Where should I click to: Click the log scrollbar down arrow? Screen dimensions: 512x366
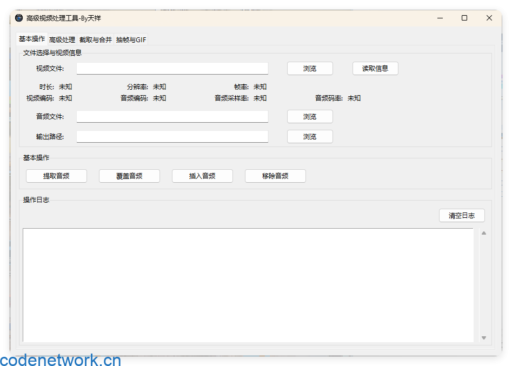pos(483,337)
